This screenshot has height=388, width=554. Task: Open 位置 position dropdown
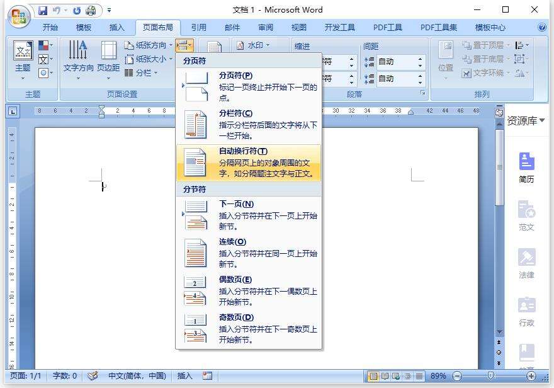pyautogui.click(x=446, y=60)
